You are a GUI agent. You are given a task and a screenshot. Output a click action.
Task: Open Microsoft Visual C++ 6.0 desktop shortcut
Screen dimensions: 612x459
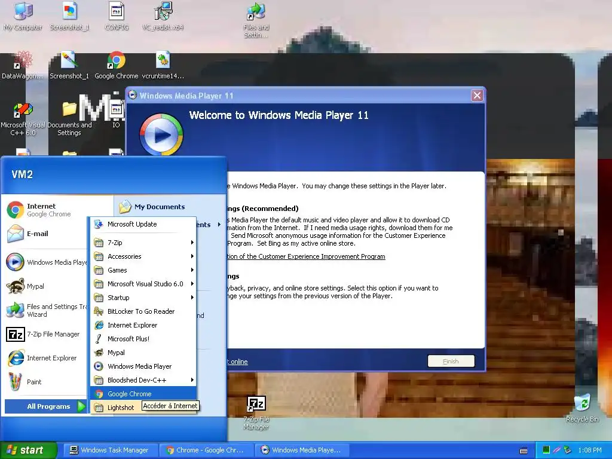pyautogui.click(x=23, y=119)
